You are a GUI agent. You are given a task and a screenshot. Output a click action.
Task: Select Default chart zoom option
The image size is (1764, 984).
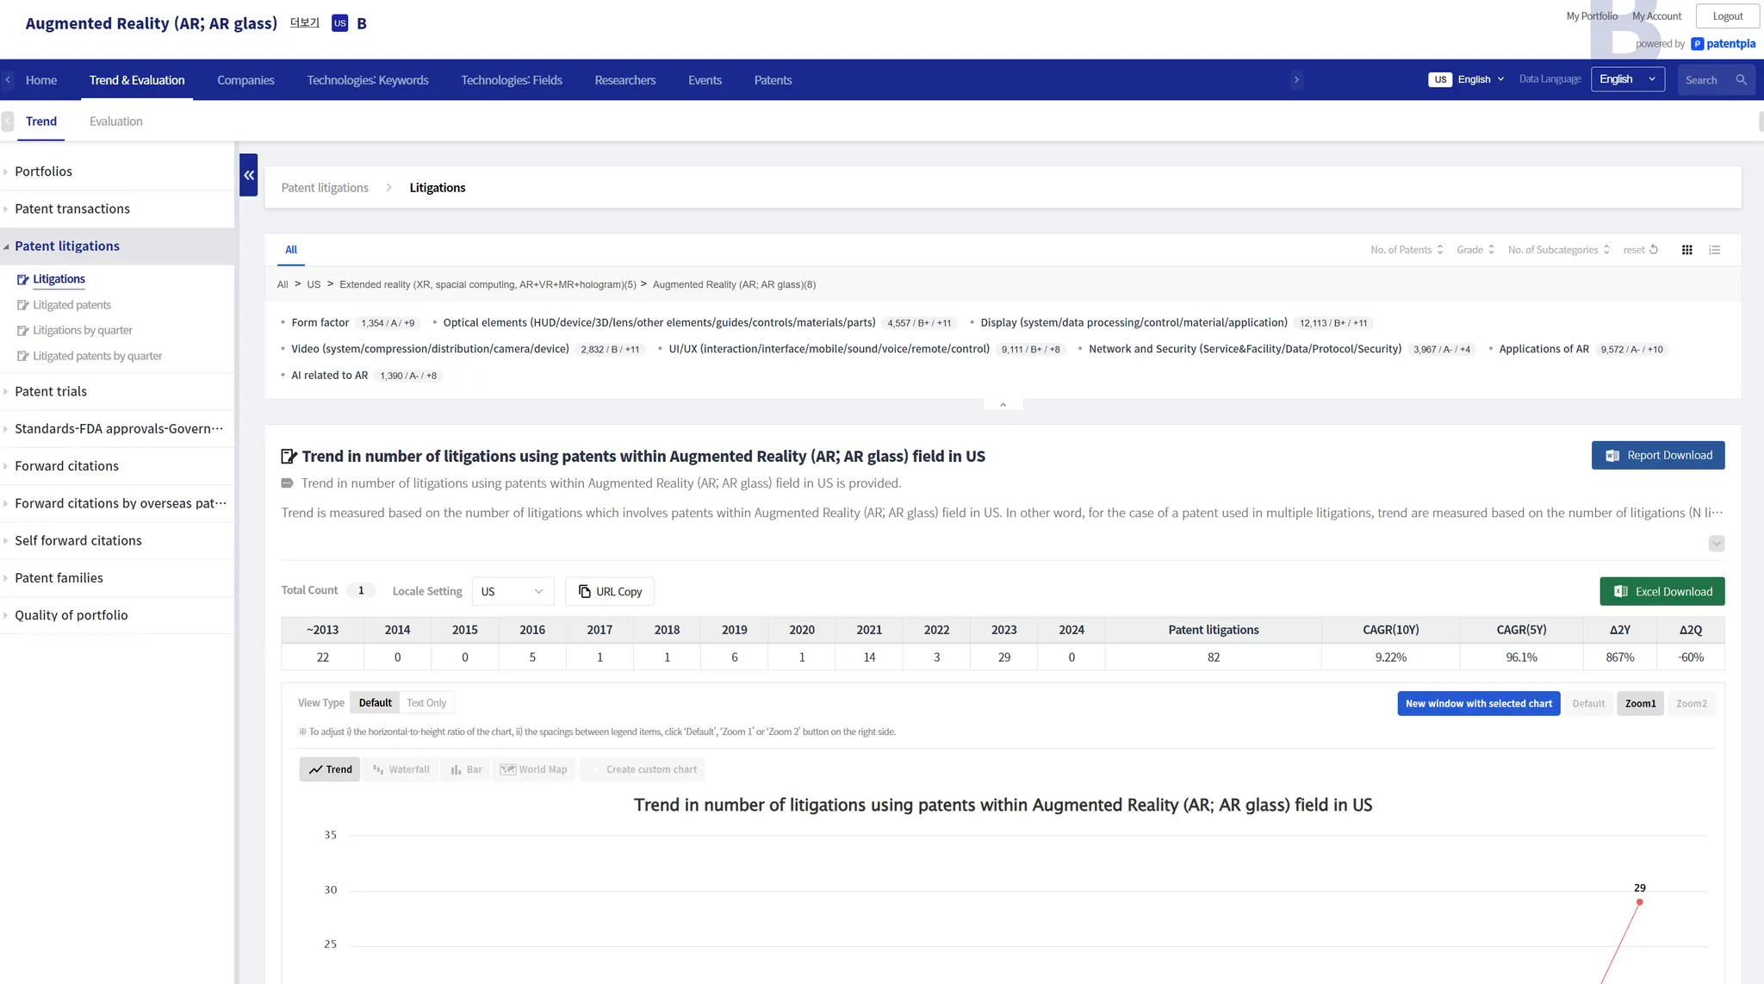tap(1588, 704)
